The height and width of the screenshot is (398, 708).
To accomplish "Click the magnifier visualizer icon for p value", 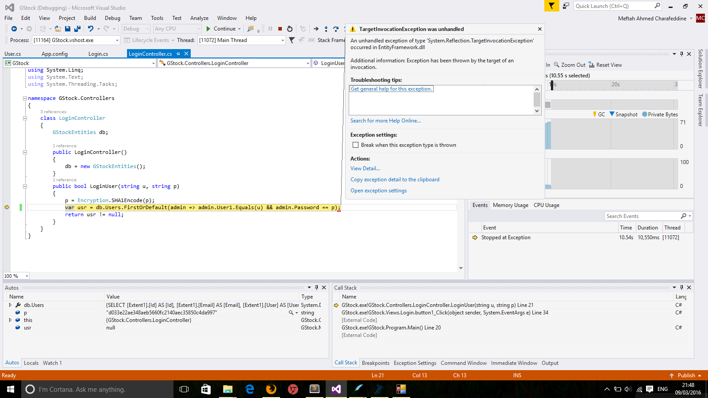I will click(291, 313).
